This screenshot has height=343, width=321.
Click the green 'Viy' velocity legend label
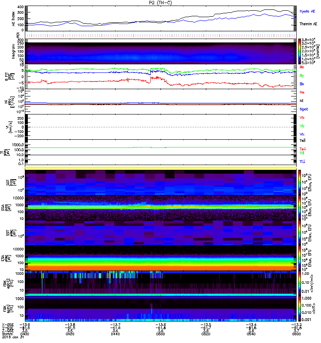point(302,126)
